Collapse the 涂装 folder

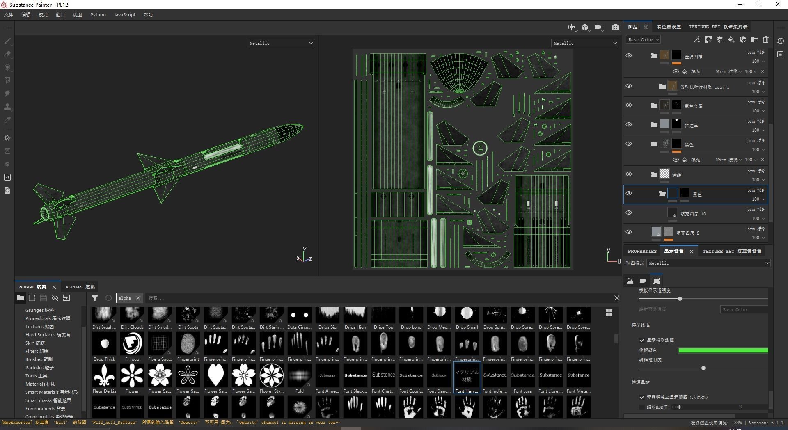click(654, 174)
